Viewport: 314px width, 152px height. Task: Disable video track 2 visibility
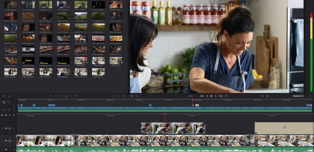click(x=10, y=128)
